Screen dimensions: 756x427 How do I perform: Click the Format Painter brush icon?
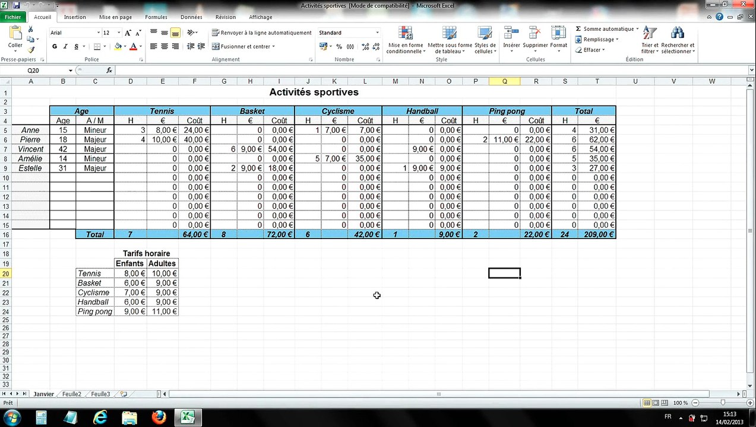(x=32, y=50)
